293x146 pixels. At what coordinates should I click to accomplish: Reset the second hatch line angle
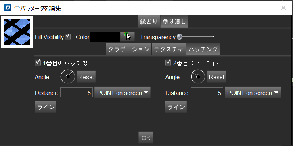[216, 77]
